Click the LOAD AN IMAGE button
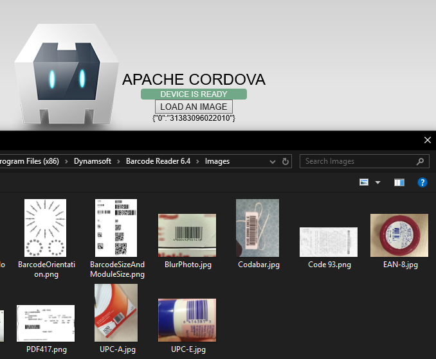This screenshot has height=359, width=436. [x=194, y=107]
